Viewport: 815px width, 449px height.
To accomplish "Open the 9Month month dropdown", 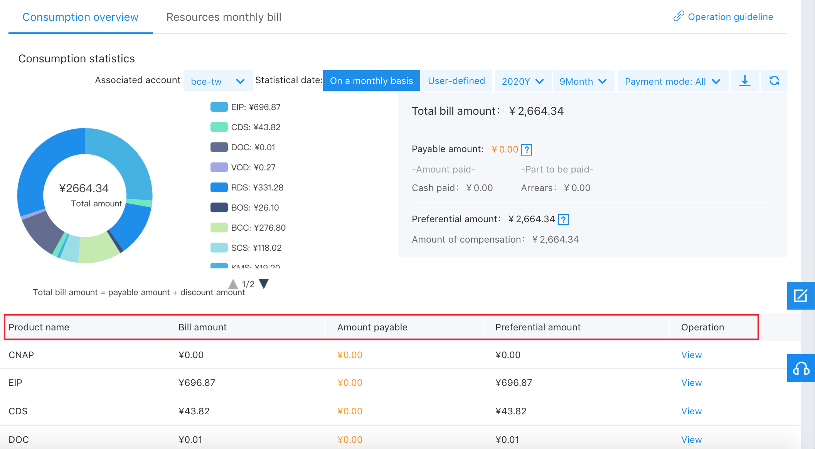I will coord(583,80).
